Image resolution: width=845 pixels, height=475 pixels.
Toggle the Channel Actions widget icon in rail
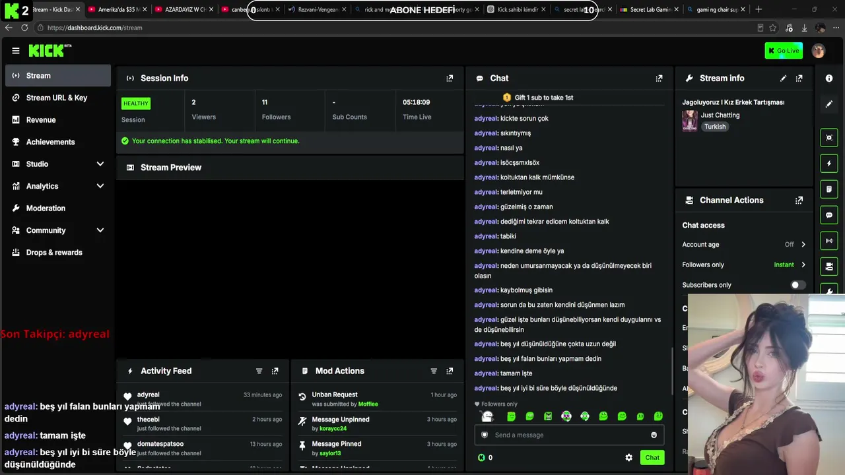(x=829, y=267)
